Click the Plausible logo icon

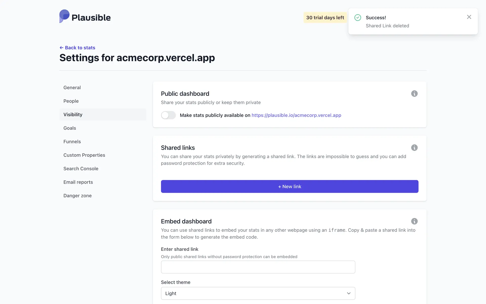(x=64, y=16)
